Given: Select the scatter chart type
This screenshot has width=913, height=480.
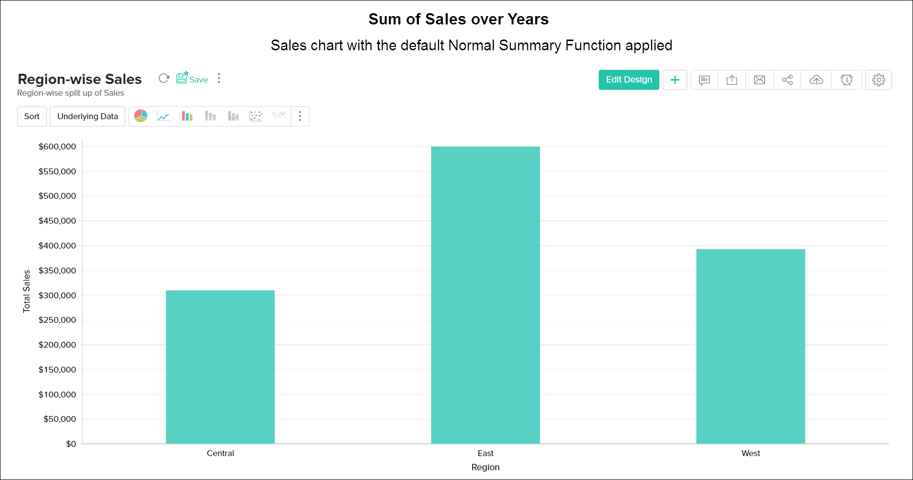Looking at the screenshot, I should coord(256,116).
